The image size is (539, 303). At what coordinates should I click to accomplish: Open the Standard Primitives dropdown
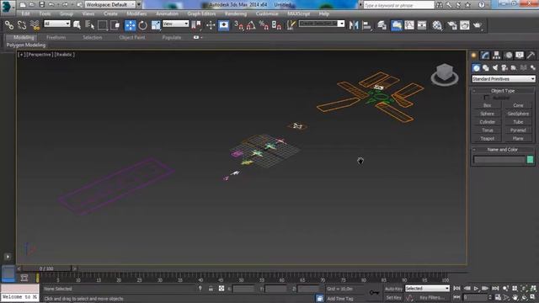click(504, 79)
